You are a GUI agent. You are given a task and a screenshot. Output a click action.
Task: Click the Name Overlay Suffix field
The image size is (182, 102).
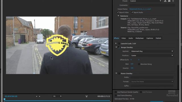coord(152,86)
